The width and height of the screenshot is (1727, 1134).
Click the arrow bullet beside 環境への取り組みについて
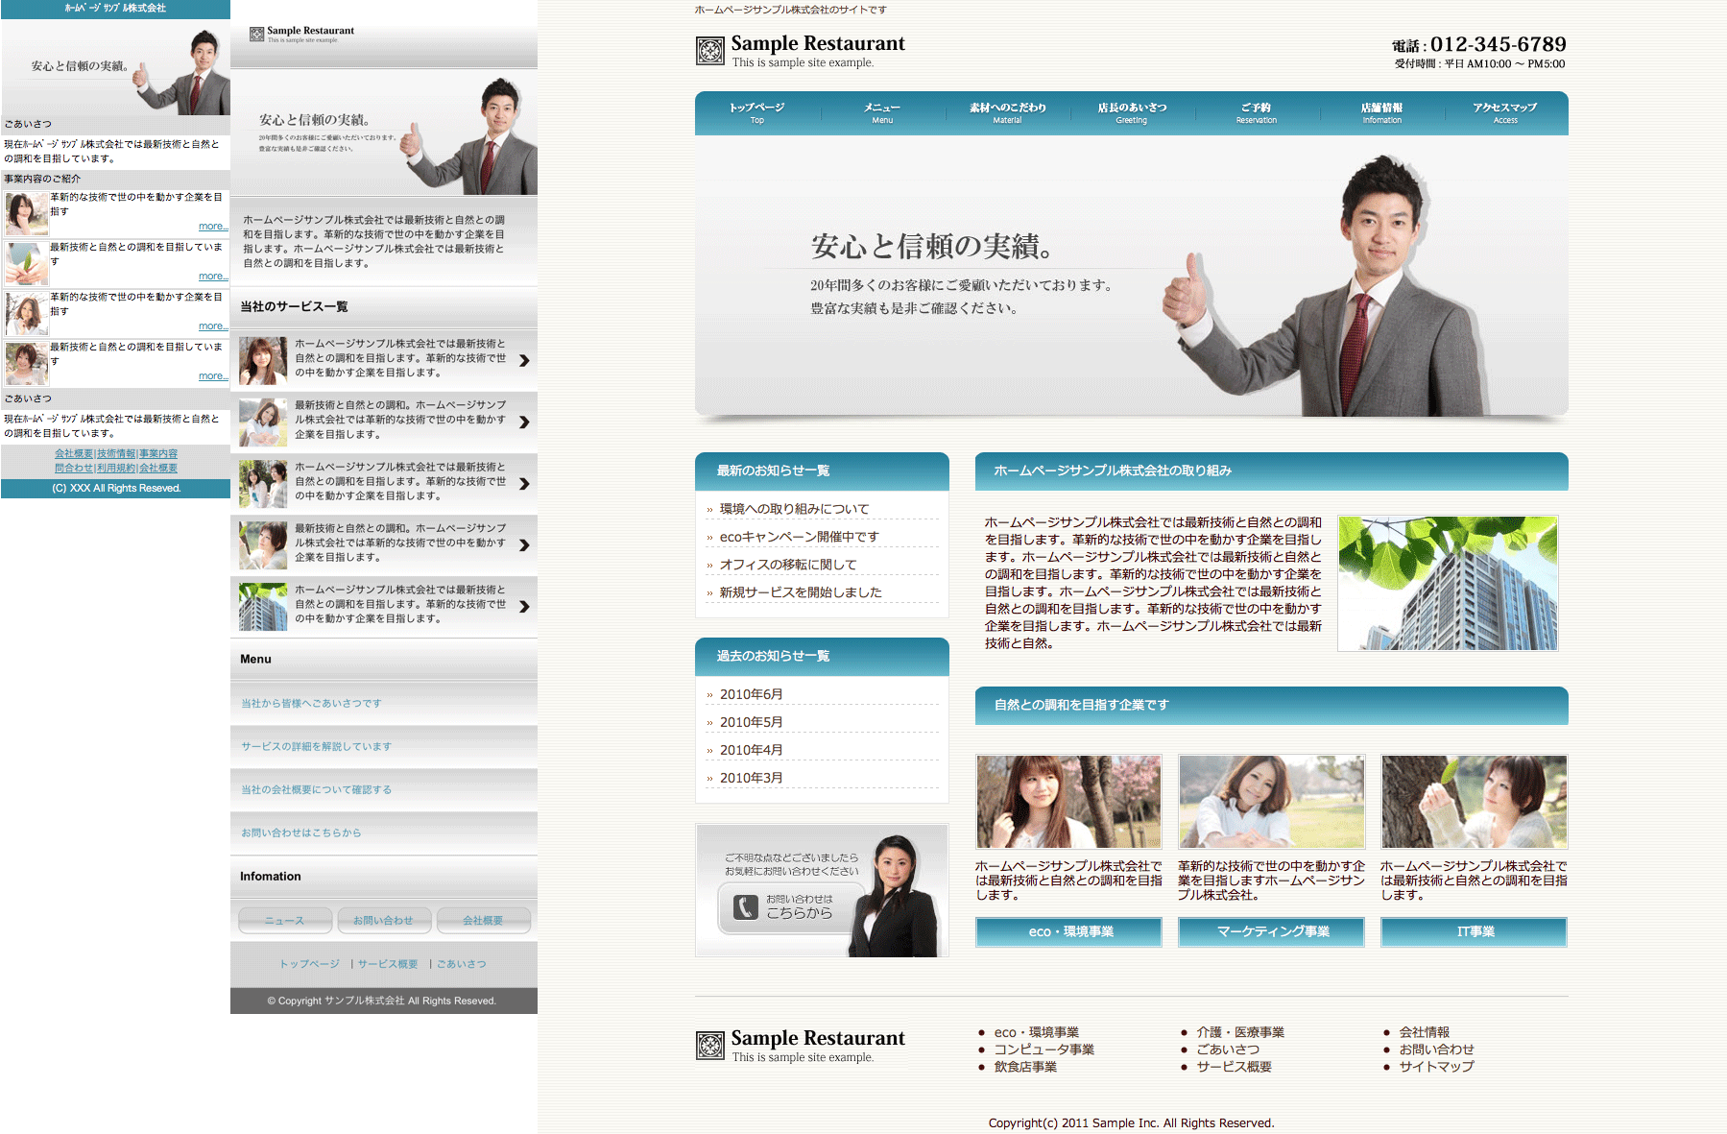pos(709,510)
